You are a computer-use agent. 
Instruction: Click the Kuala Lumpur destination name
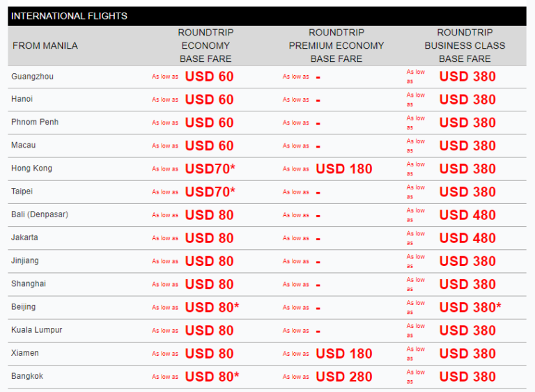pyautogui.click(x=37, y=330)
